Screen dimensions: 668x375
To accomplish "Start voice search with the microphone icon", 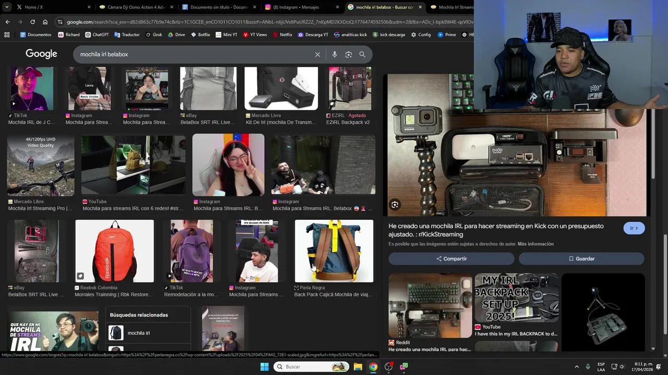I will tap(335, 54).
